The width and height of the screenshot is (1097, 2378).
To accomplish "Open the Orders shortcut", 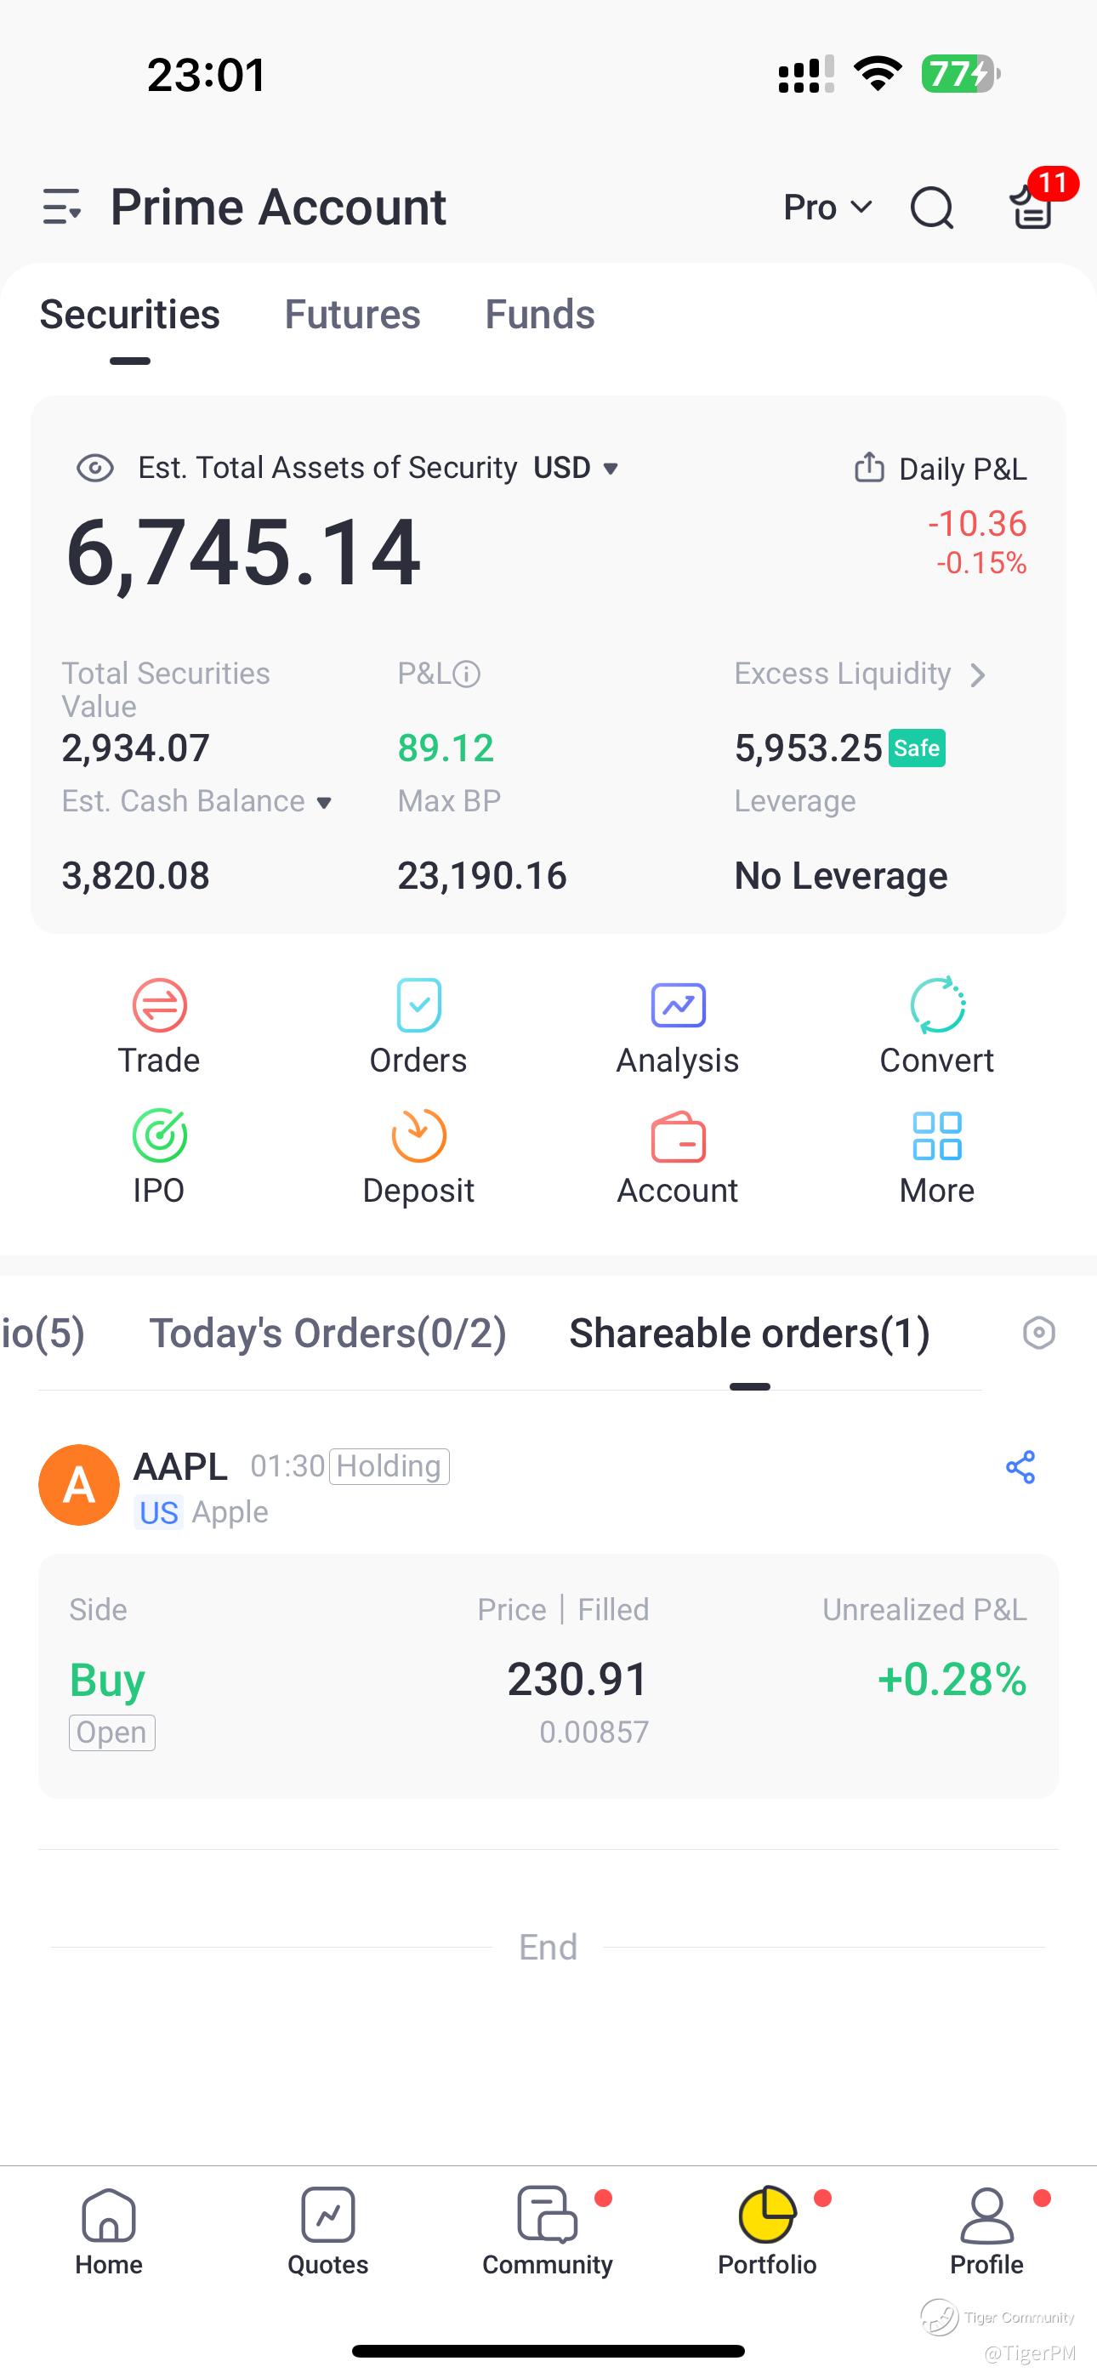I will [418, 1005].
